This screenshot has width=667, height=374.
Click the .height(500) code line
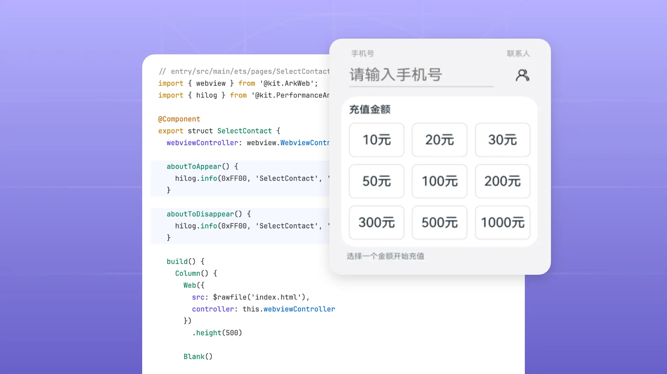click(x=217, y=333)
